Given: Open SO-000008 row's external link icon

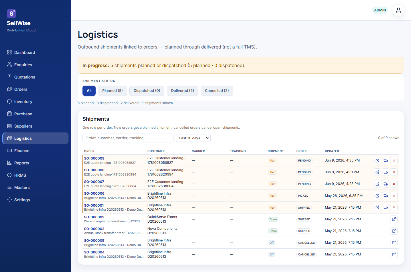Looking at the screenshot, I should pyautogui.click(x=377, y=172).
